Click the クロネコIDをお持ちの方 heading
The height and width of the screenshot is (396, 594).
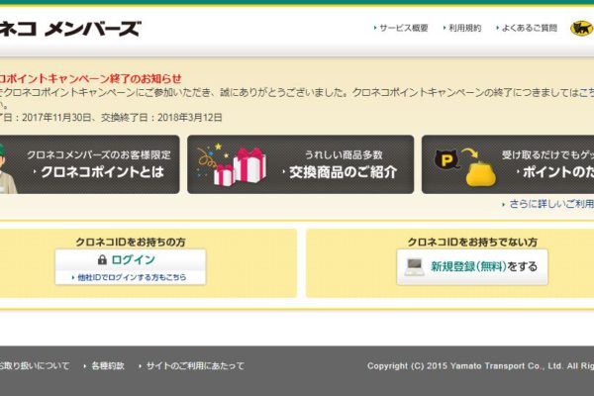pos(131,242)
